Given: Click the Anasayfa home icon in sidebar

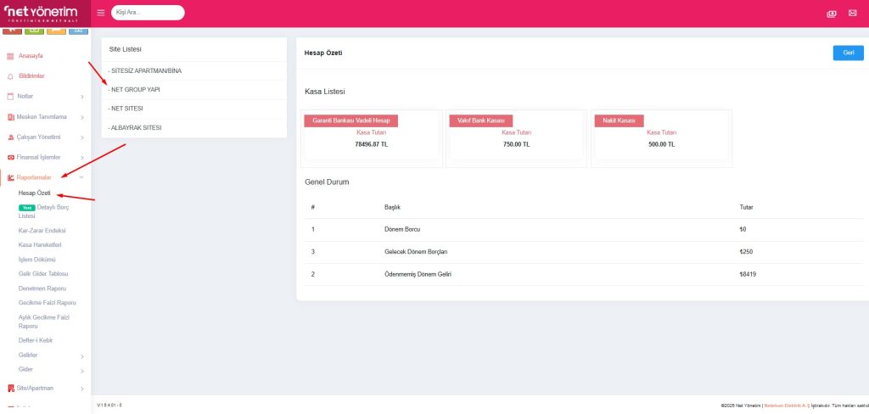Looking at the screenshot, I should [10, 56].
